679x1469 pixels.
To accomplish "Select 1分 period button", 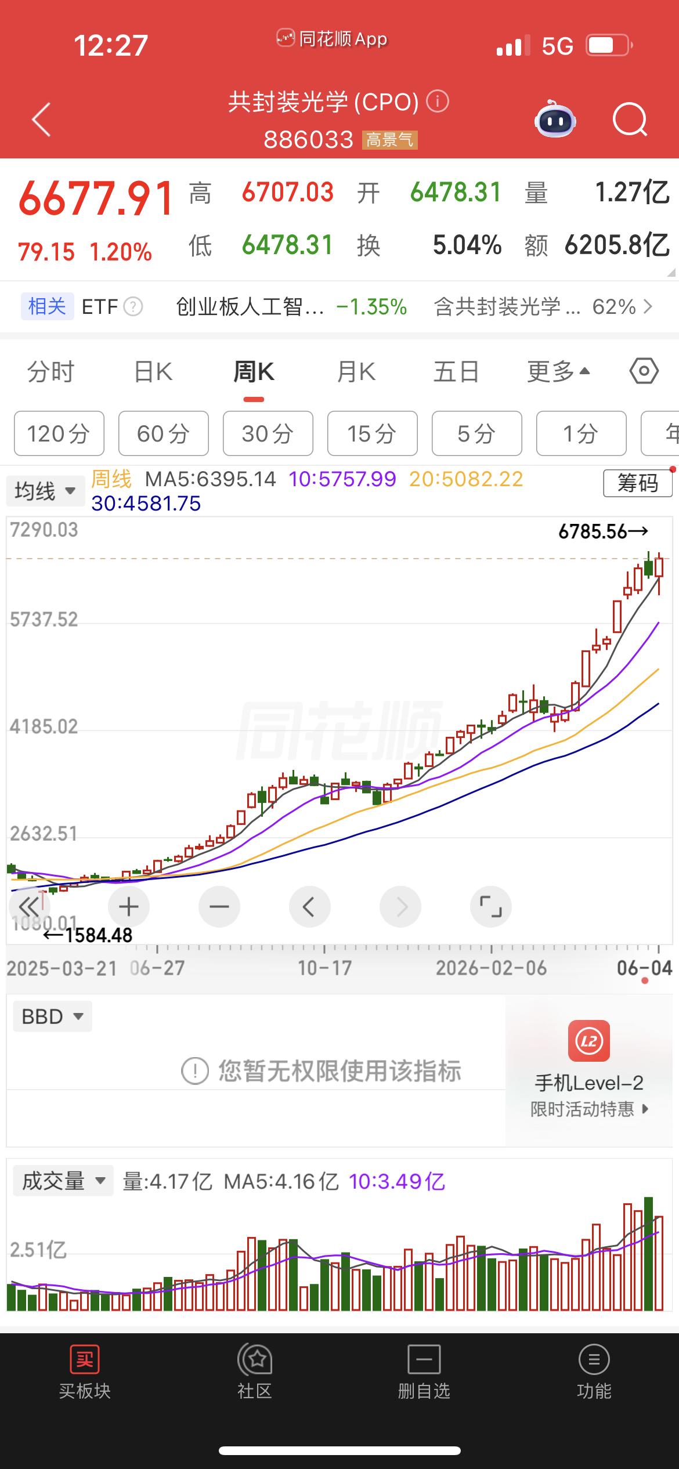I will click(582, 433).
